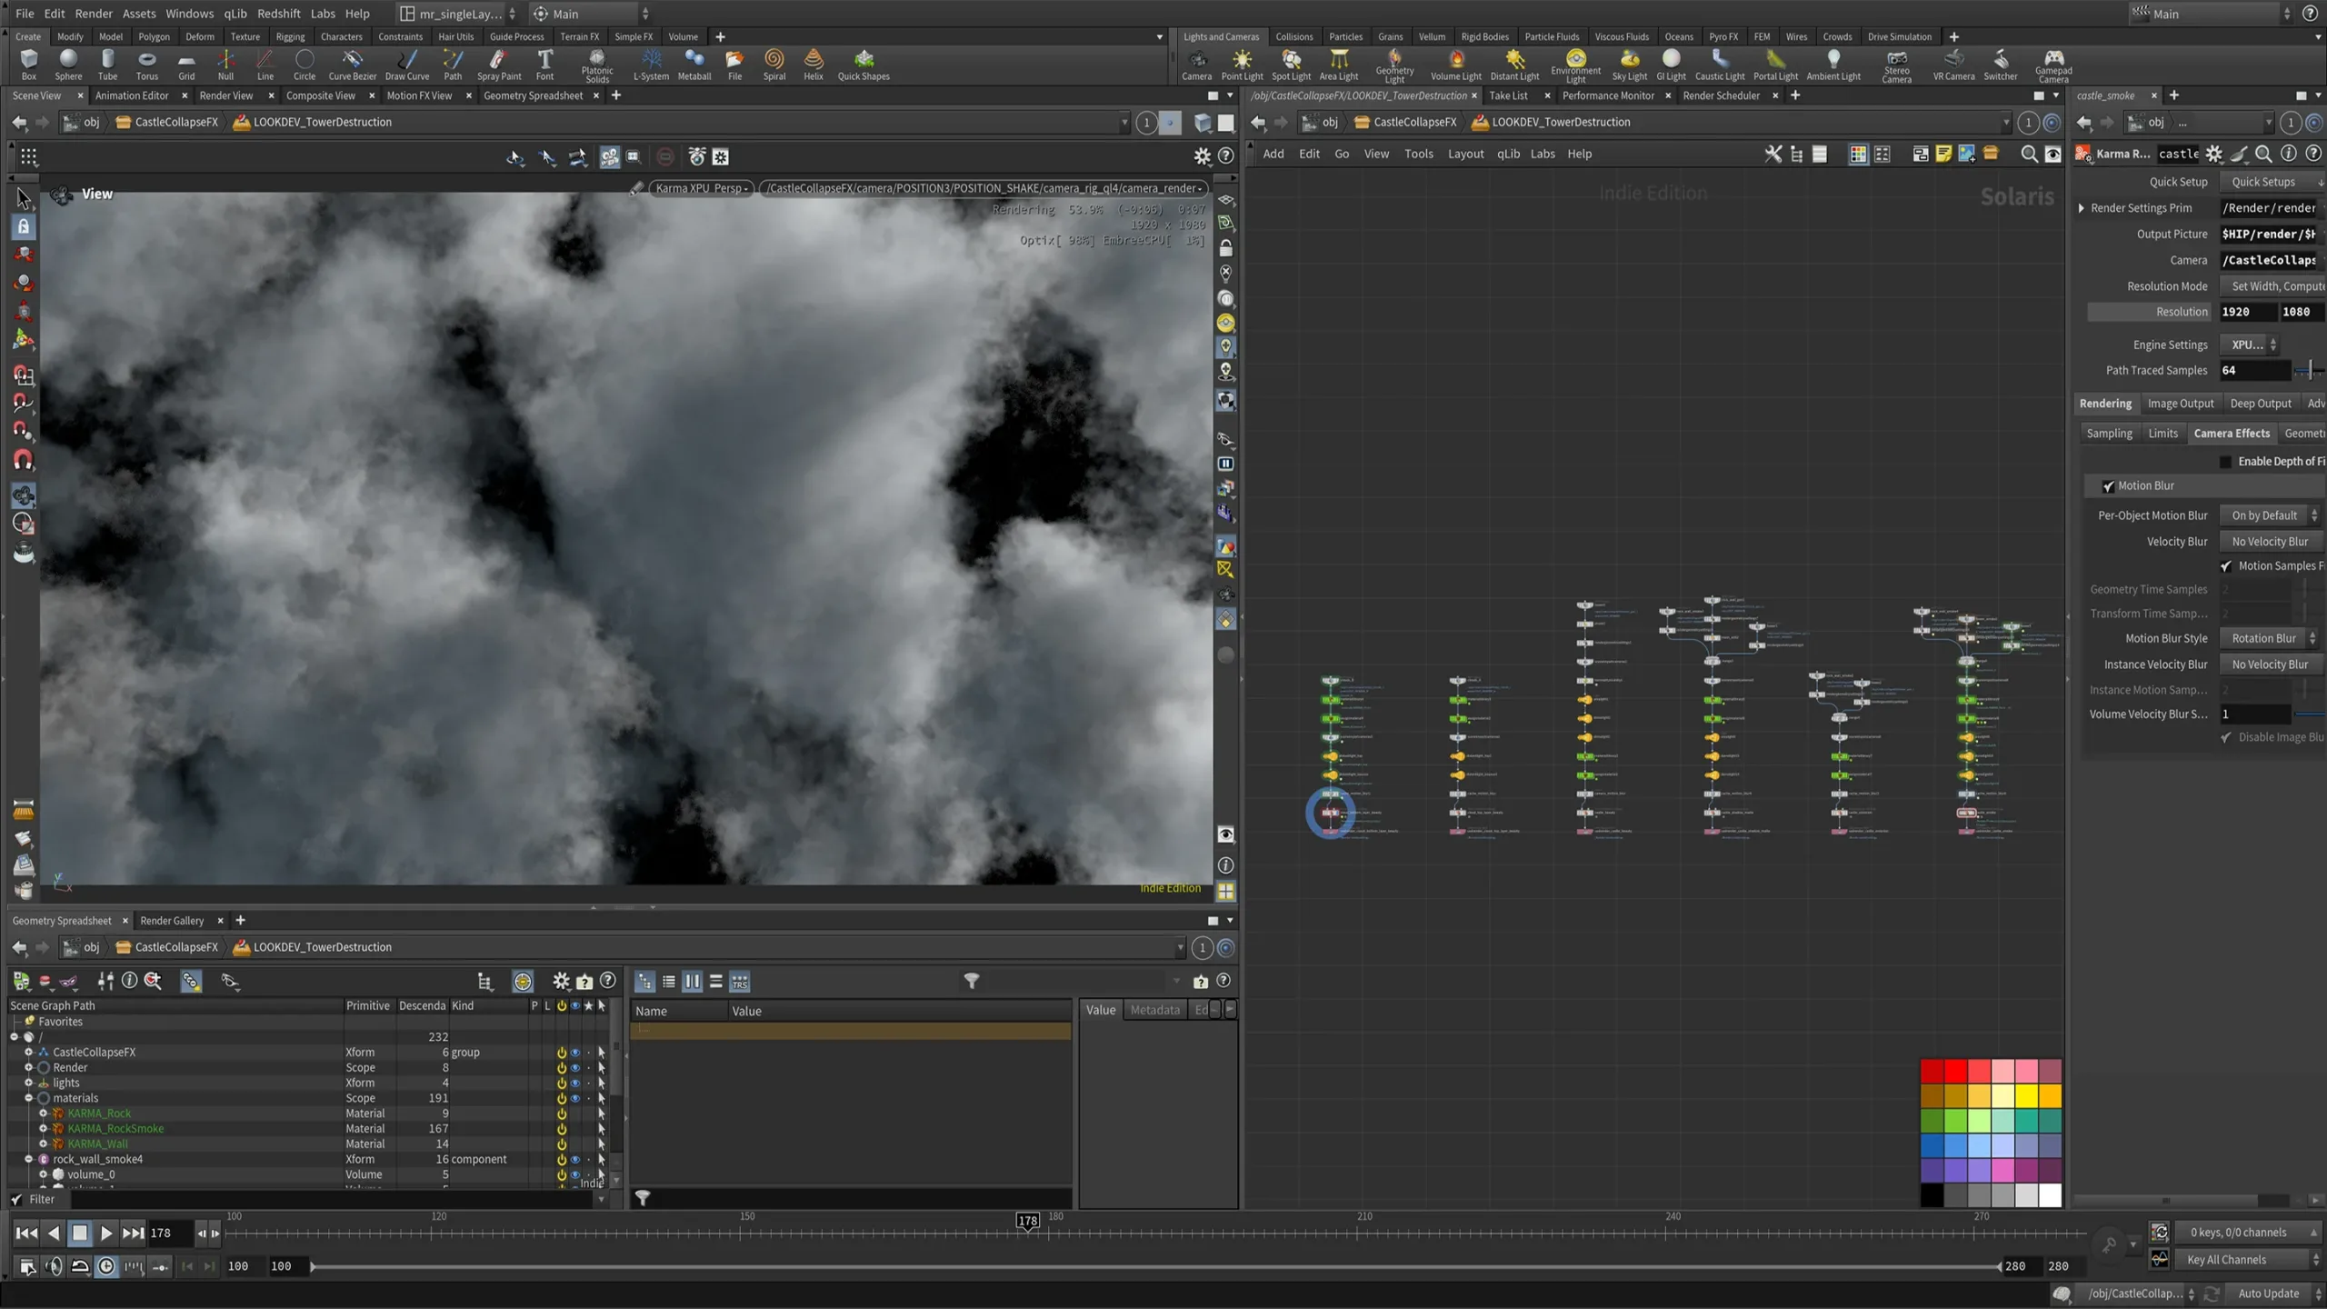Click the Quick Setups button

point(2265,181)
